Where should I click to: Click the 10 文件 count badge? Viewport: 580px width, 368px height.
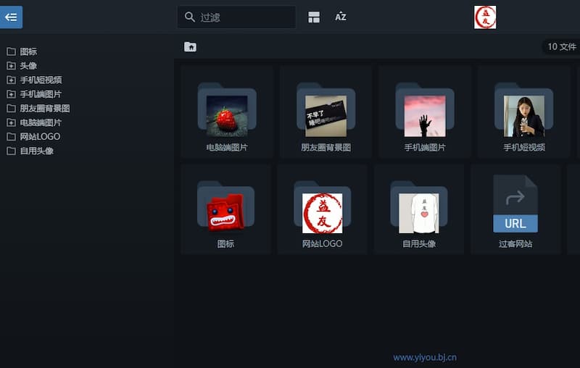(561, 47)
